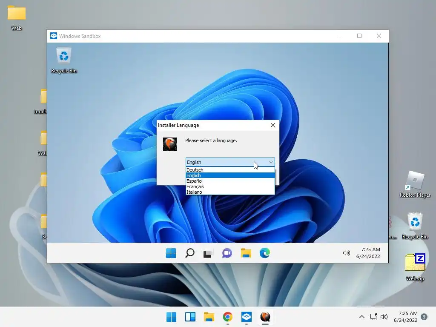Open Task View in Sandbox taskbar
The height and width of the screenshot is (327, 436).
[x=208, y=253]
